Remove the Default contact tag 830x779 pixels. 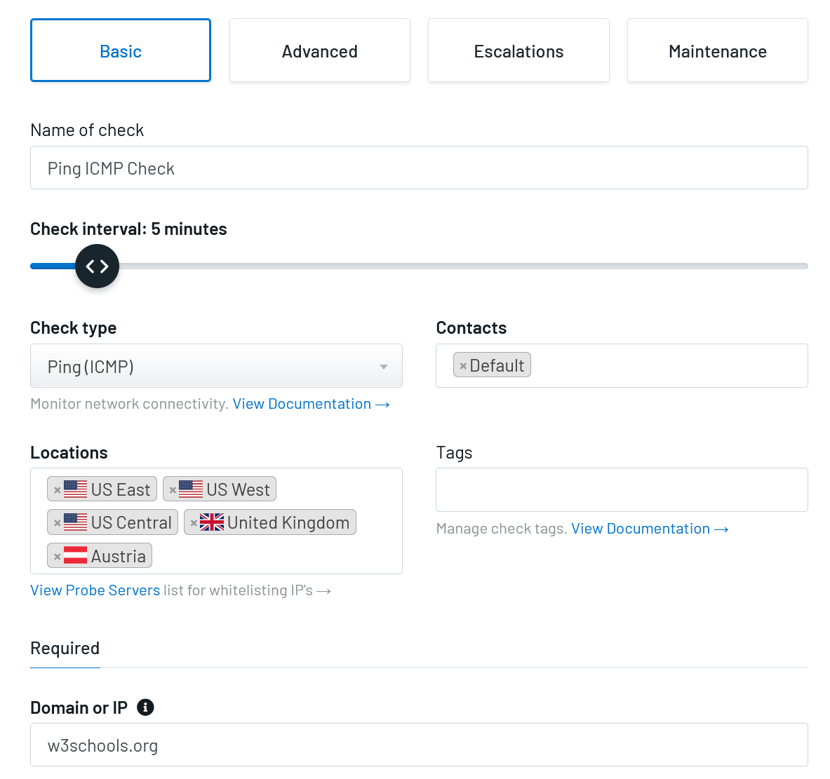click(x=463, y=366)
